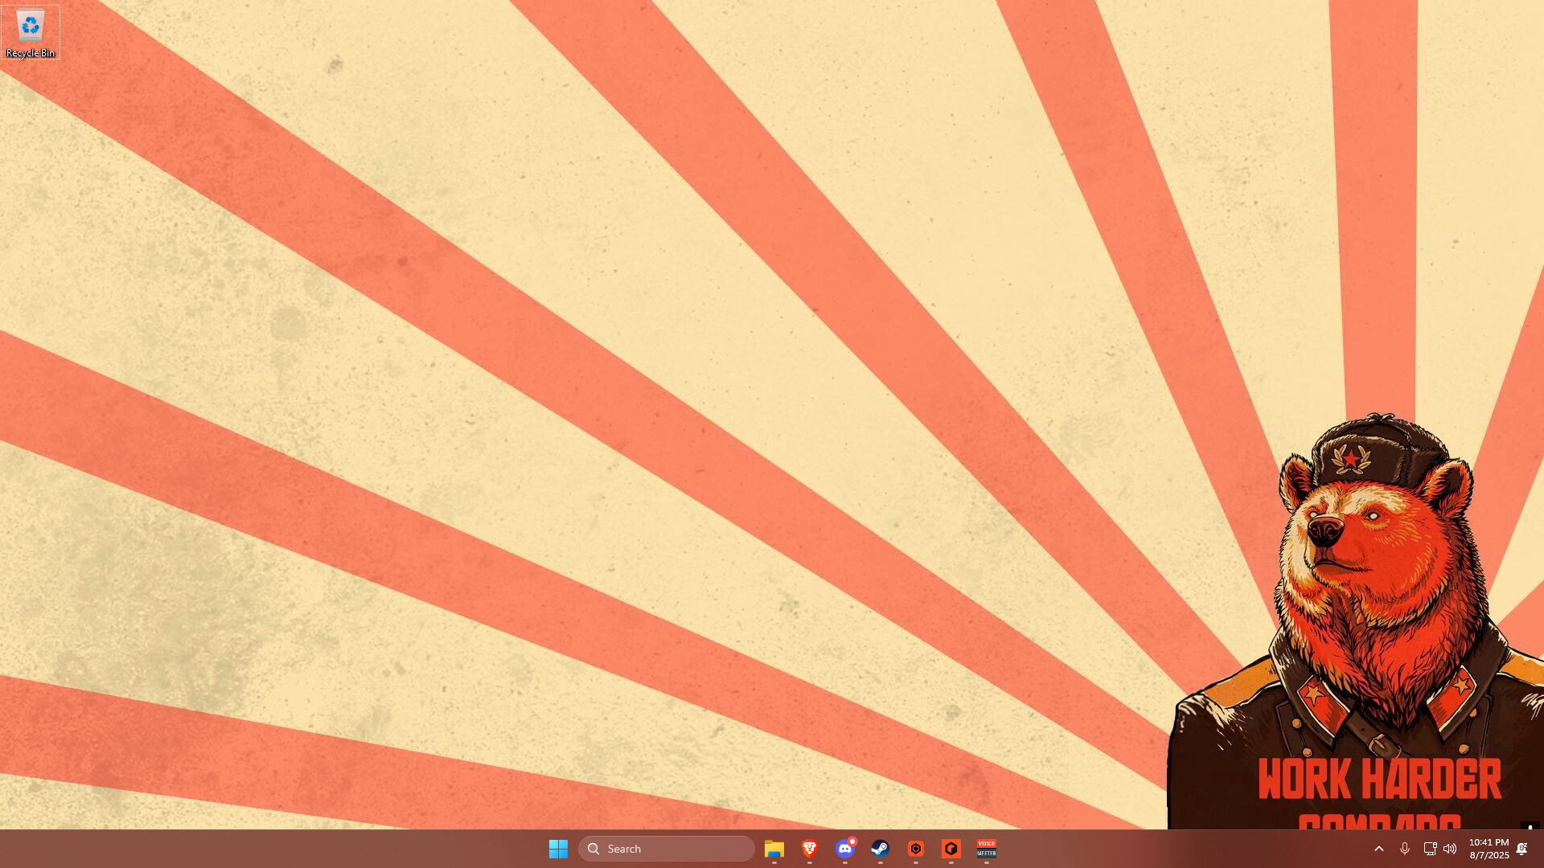This screenshot has height=868, width=1544.
Task: Open notifications bell icon
Action: 1522,849
